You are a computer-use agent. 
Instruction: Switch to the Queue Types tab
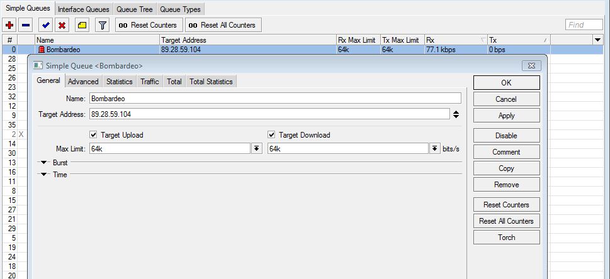tap(180, 9)
